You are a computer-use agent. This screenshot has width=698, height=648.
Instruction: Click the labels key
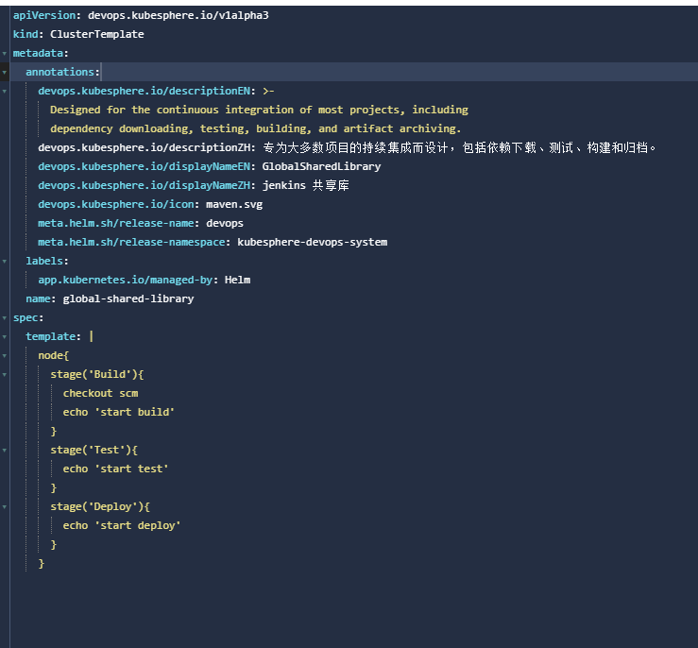[x=44, y=261]
